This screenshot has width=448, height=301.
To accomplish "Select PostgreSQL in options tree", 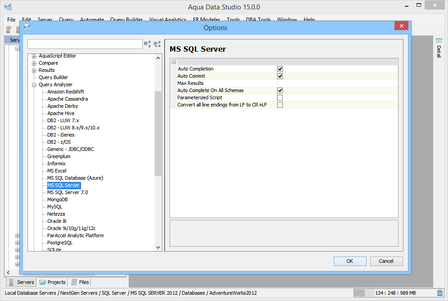I will [60, 243].
